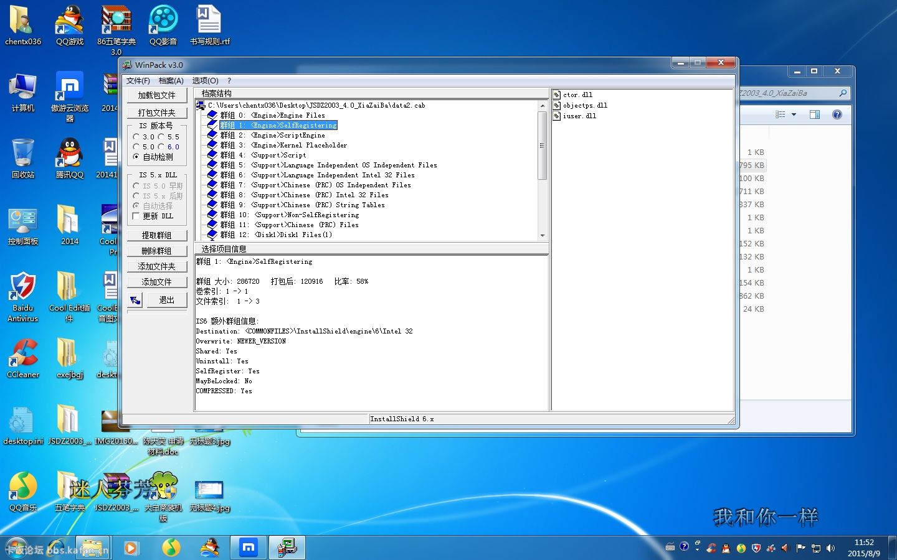Open the 86五笔字典 desktop icon

coord(116,30)
